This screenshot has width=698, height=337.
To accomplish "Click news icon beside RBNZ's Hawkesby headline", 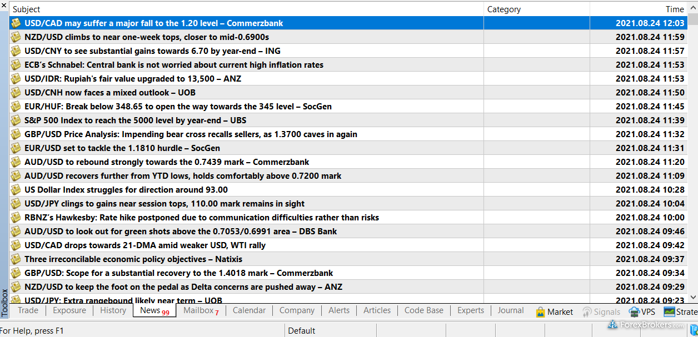I will pyautogui.click(x=16, y=218).
